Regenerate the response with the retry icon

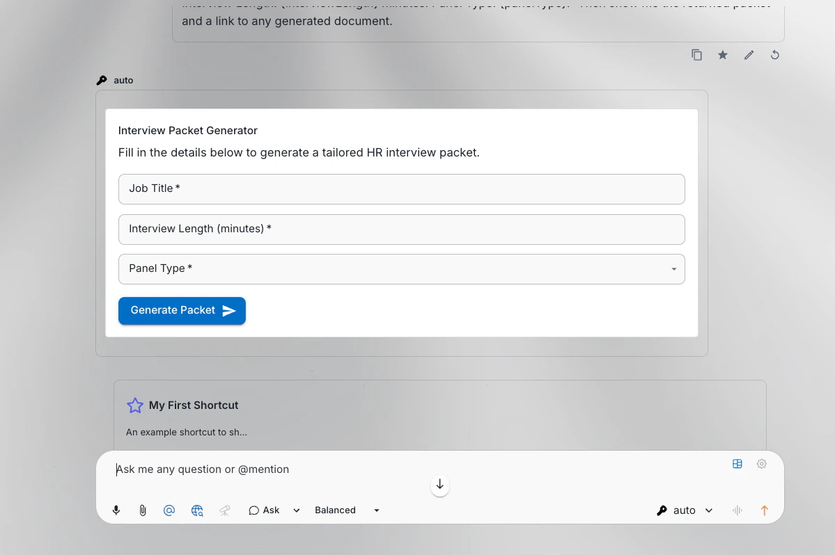[775, 55]
